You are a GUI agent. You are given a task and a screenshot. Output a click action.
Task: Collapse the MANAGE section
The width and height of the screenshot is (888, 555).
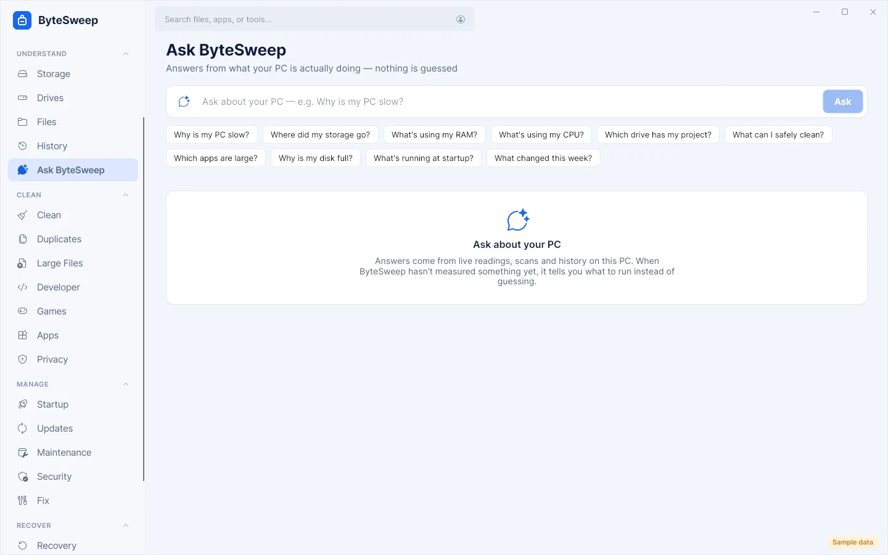point(126,384)
